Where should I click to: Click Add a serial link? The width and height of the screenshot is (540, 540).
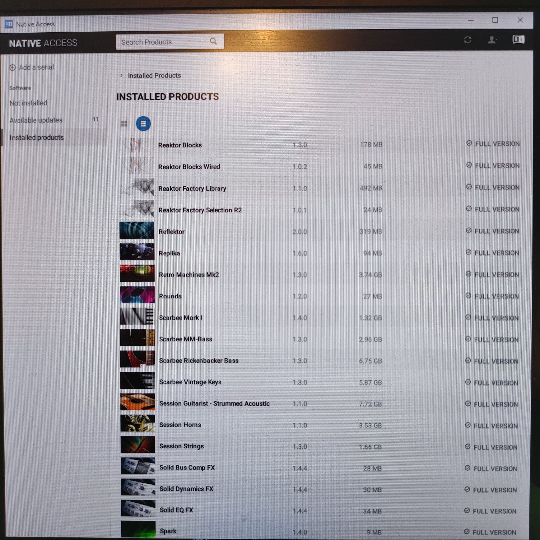point(36,67)
